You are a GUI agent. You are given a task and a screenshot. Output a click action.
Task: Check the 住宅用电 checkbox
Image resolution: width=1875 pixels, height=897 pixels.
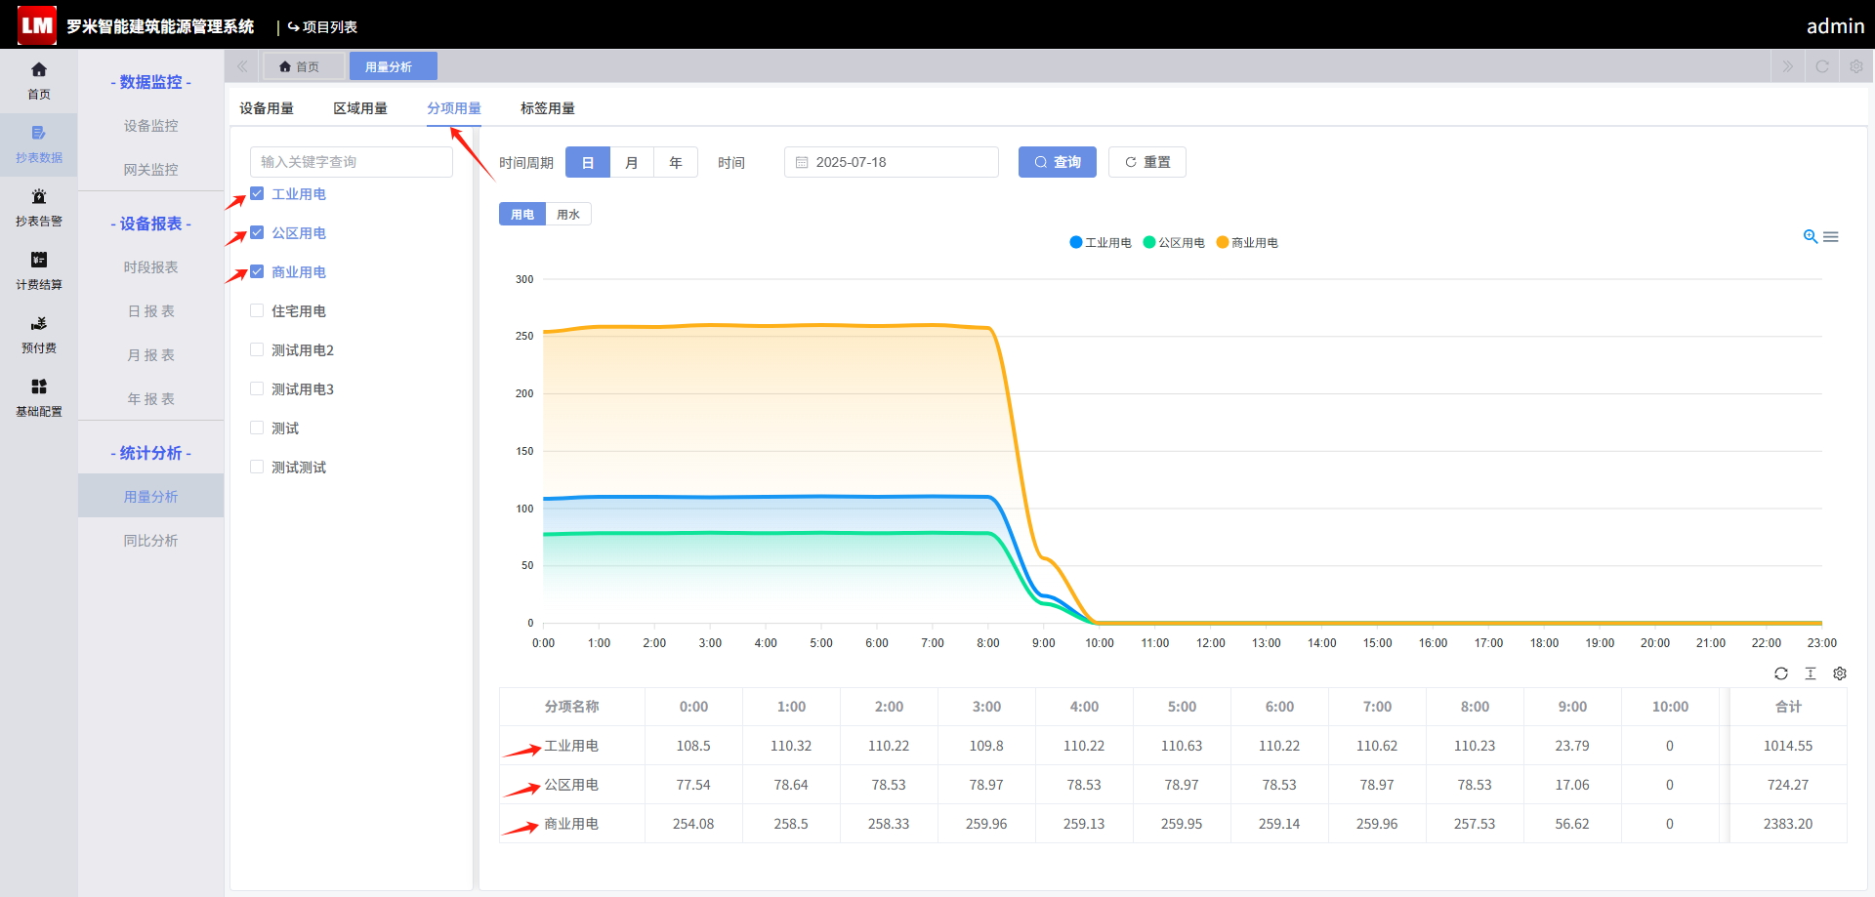(257, 310)
